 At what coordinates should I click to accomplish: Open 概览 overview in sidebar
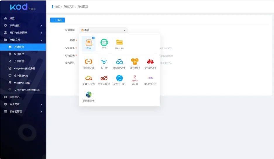click(23, 18)
